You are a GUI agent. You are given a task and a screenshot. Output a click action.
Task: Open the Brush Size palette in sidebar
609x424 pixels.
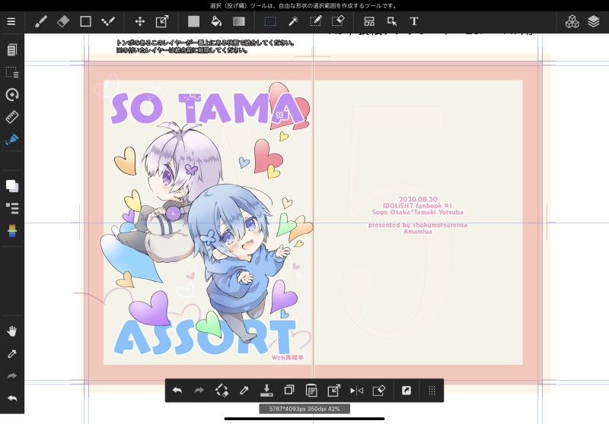(x=12, y=94)
